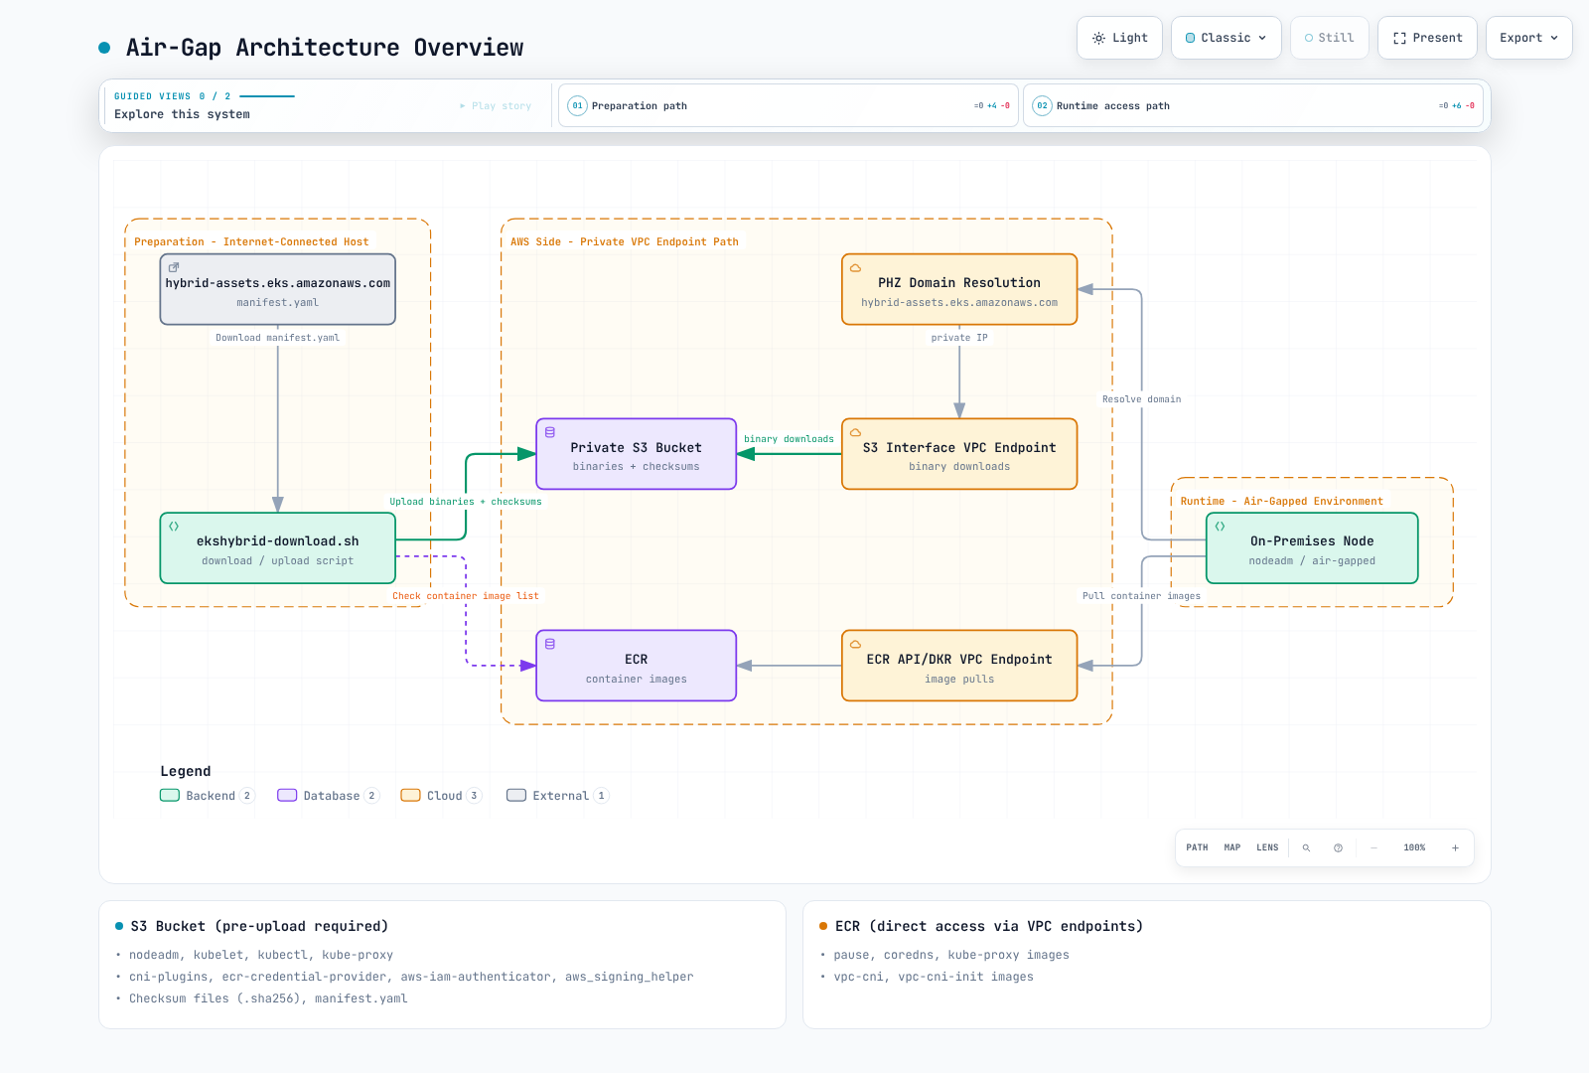1589x1073 pixels.
Task: Click Runtime - Air-Gapped Environment group label
Action: click(1281, 502)
